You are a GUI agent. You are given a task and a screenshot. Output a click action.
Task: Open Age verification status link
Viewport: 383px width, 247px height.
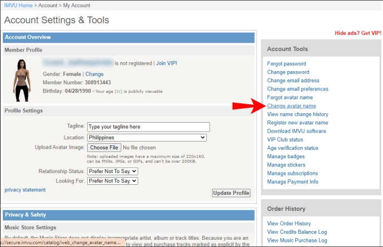[293, 148]
